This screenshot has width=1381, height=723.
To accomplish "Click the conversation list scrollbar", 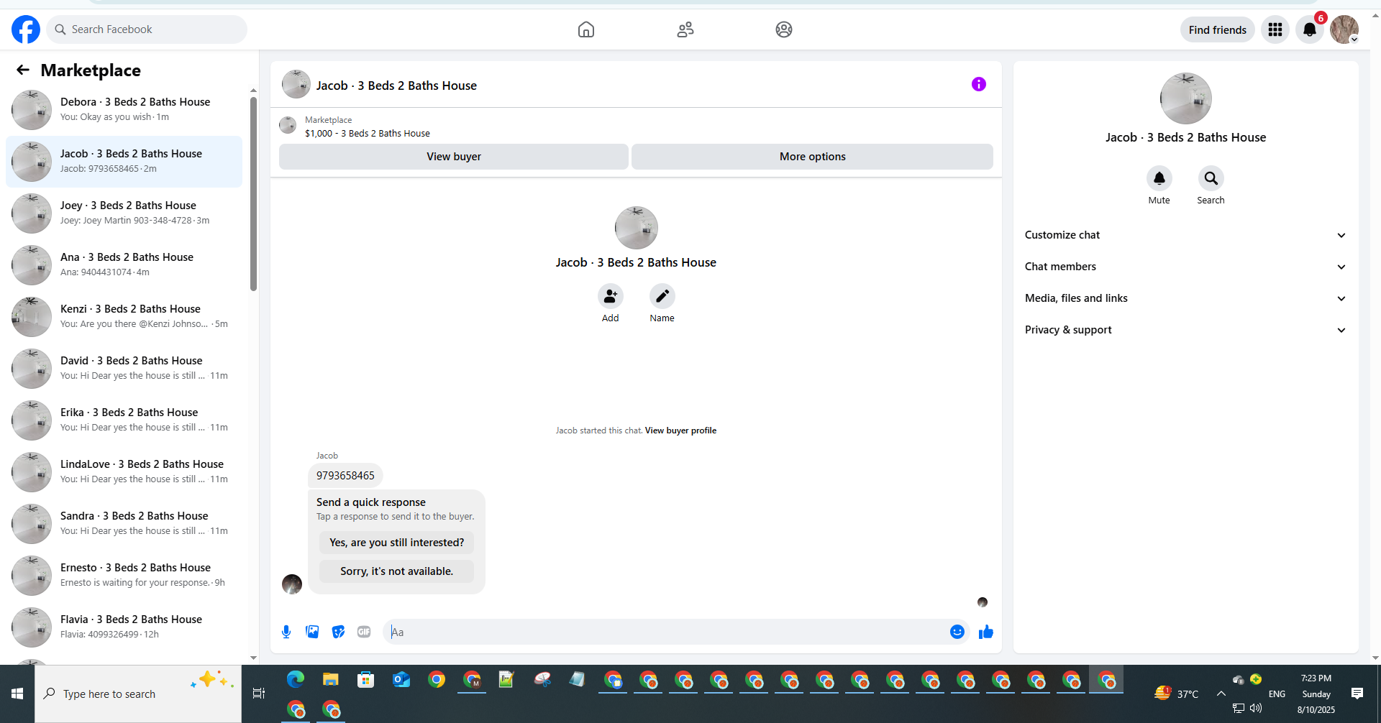I will [253, 194].
